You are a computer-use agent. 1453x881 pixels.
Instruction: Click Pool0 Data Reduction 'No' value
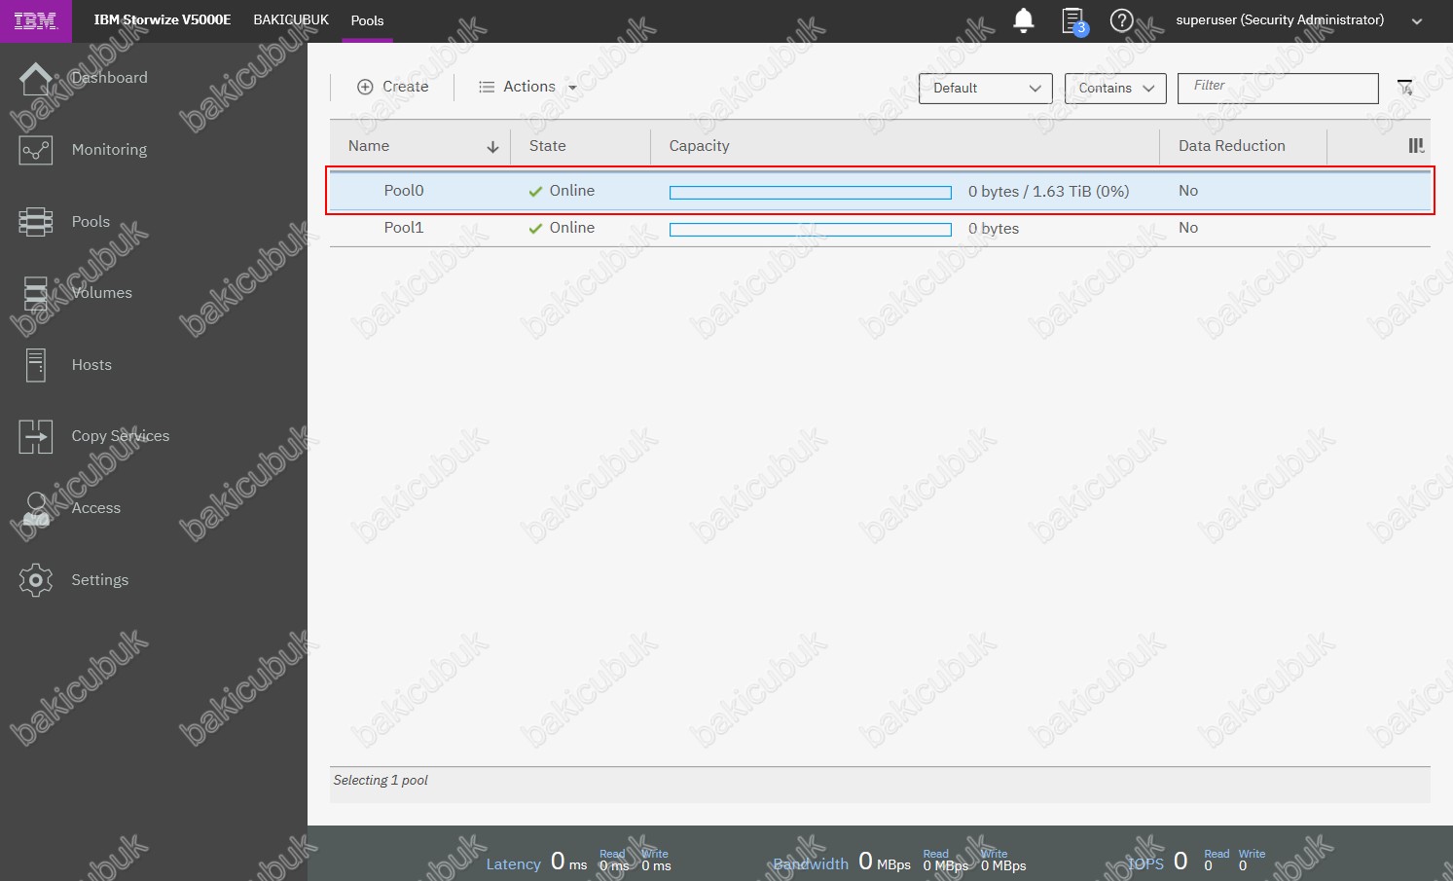pyautogui.click(x=1188, y=191)
